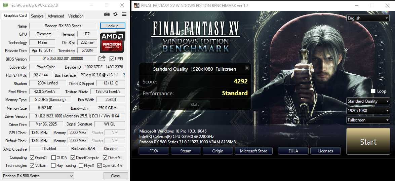395x181 pixels.
Task: Click the Bandwidth value 256.0 GB/s
Action: click(107, 108)
